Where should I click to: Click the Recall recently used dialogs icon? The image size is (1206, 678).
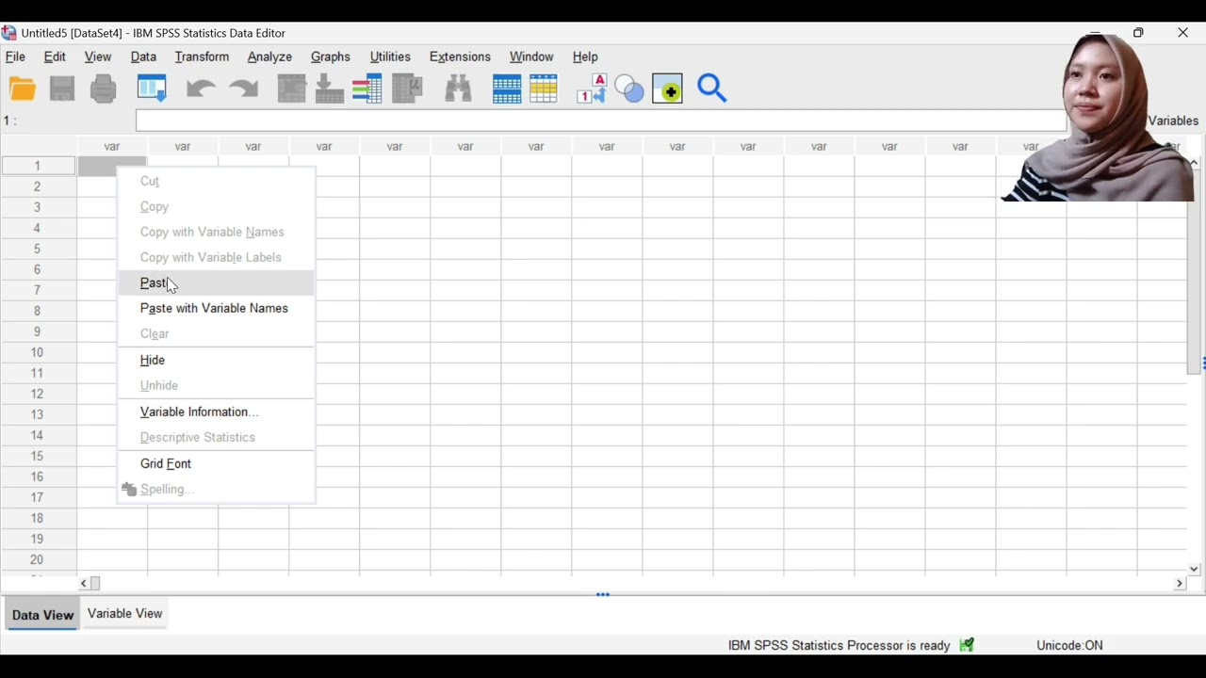[x=152, y=89]
